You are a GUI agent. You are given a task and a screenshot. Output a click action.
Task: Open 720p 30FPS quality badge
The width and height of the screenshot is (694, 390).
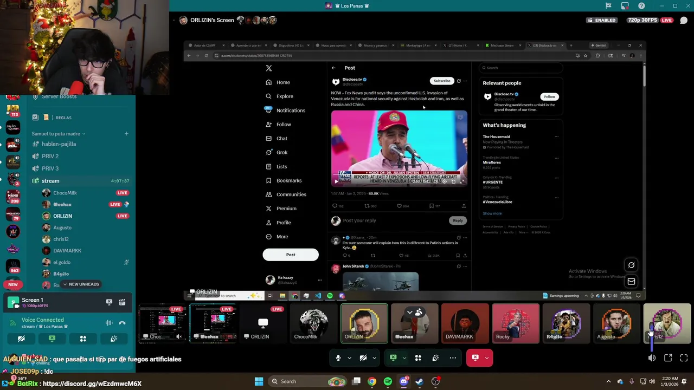pyautogui.click(x=642, y=20)
